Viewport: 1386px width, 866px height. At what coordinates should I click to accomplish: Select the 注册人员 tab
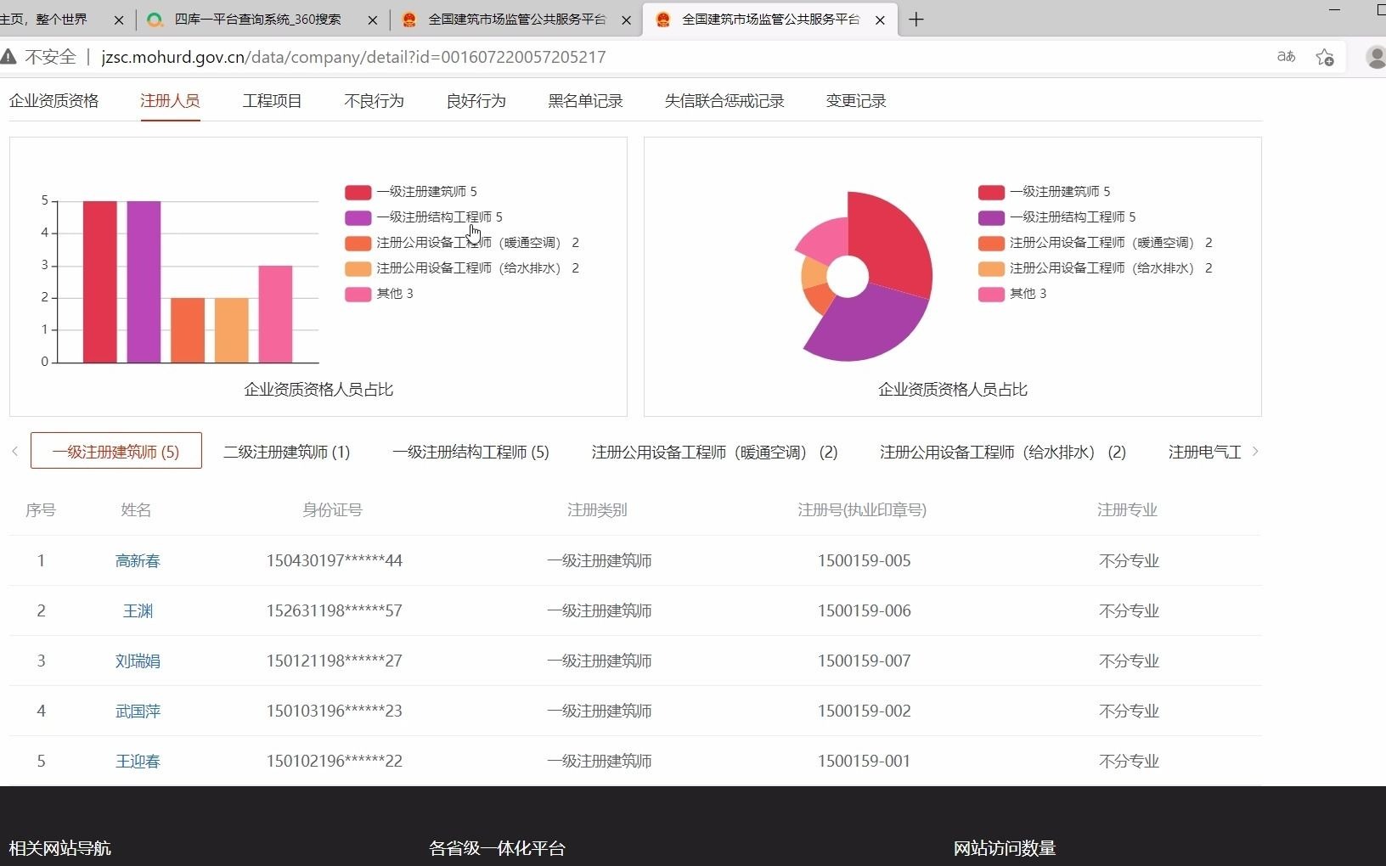point(170,101)
